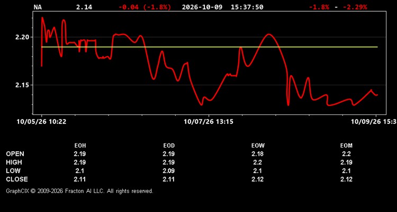Click the EOM OPEN value 2.2

coord(346,154)
